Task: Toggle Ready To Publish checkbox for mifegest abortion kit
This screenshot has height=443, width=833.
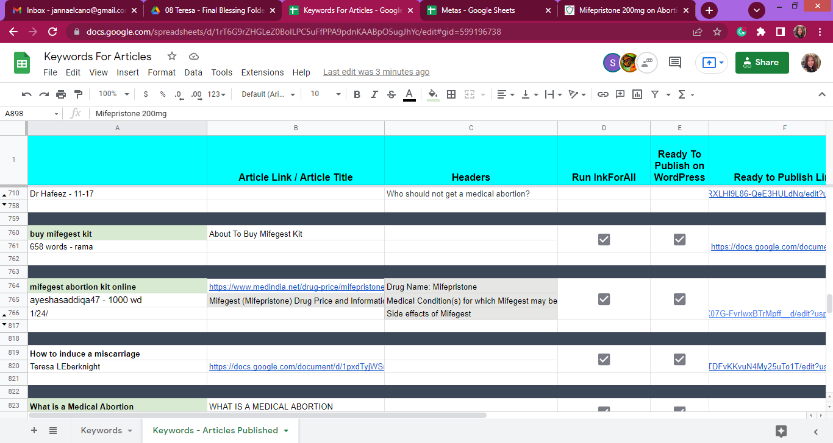Action: click(679, 299)
